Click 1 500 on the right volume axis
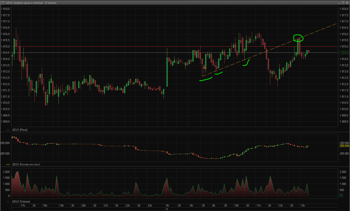 pos(342,178)
